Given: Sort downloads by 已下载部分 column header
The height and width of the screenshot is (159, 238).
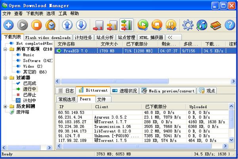Looking at the screenshot, I should tap(140, 44).
